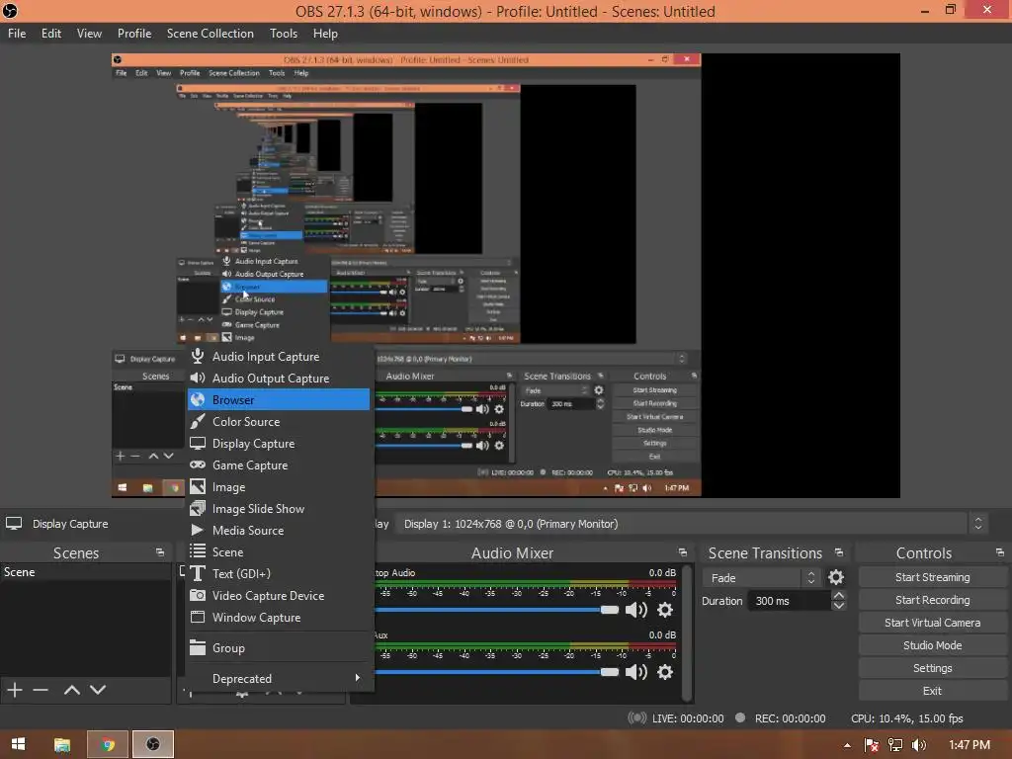Open Action Center flag icon
The height and width of the screenshot is (759, 1012).
(872, 745)
